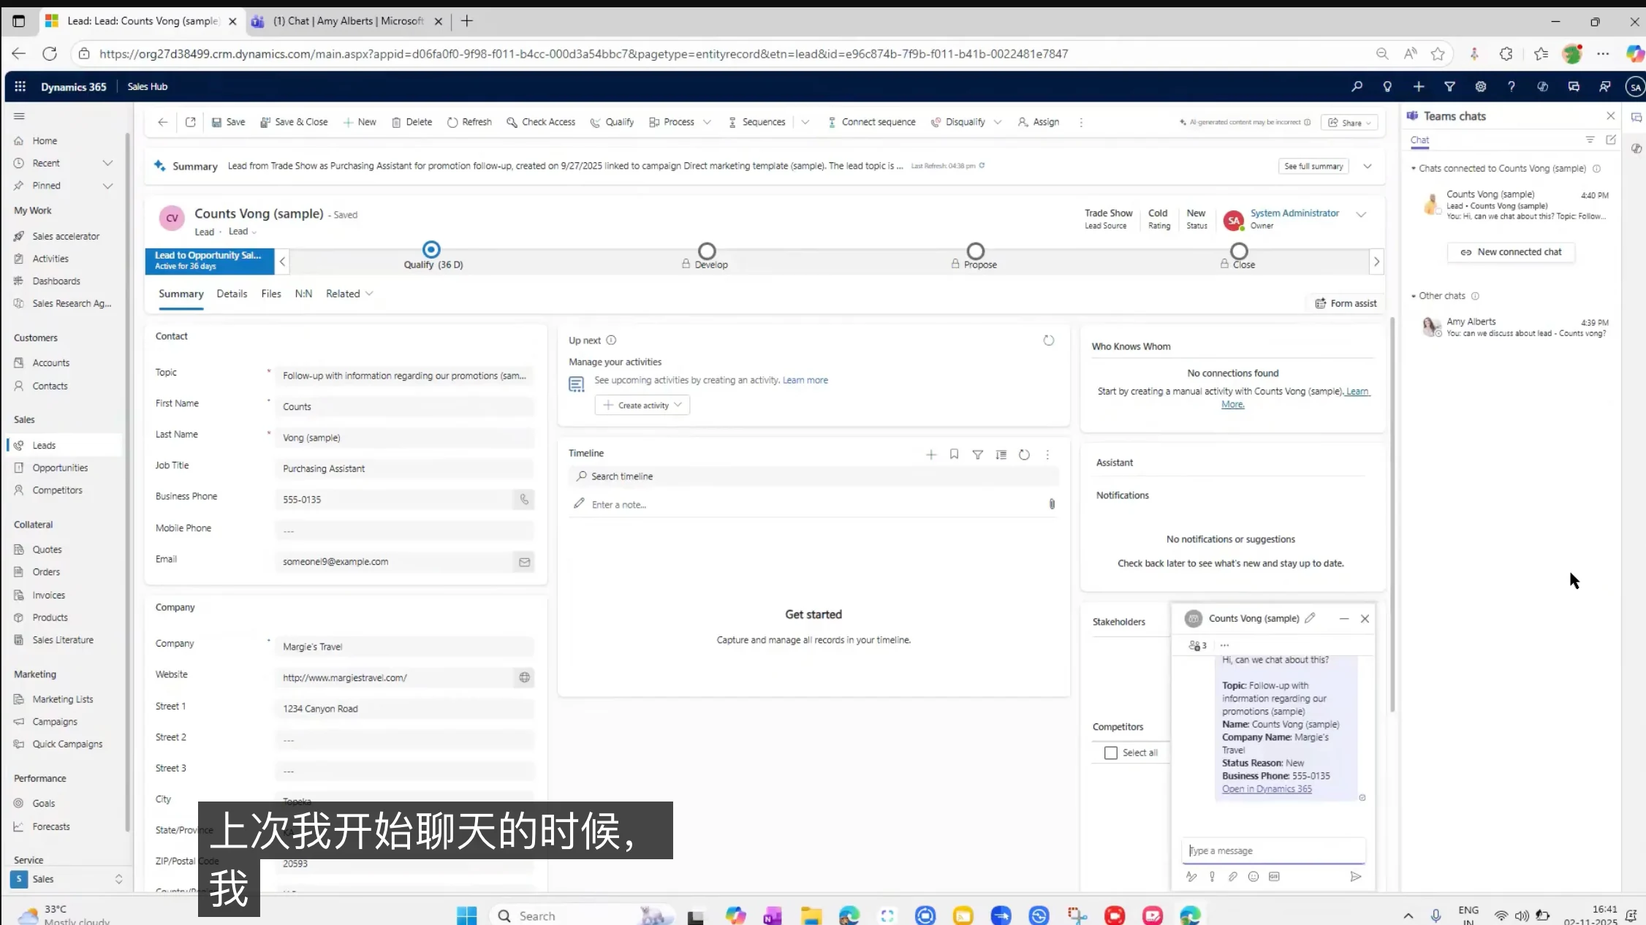Viewport: 1646px width, 925px height.
Task: Select the Qualify stage circle
Action: click(x=432, y=250)
